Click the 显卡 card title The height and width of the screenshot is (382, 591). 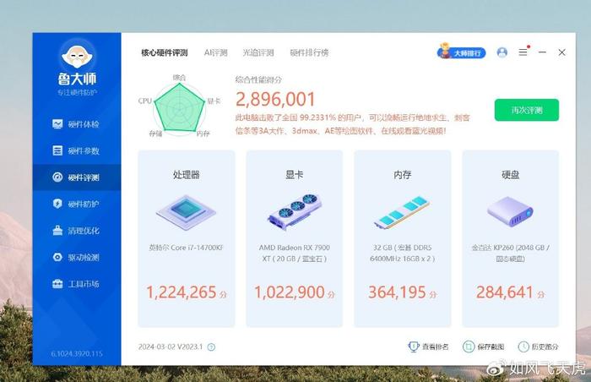coord(295,175)
